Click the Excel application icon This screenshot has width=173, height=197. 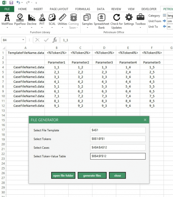pos(4,3)
